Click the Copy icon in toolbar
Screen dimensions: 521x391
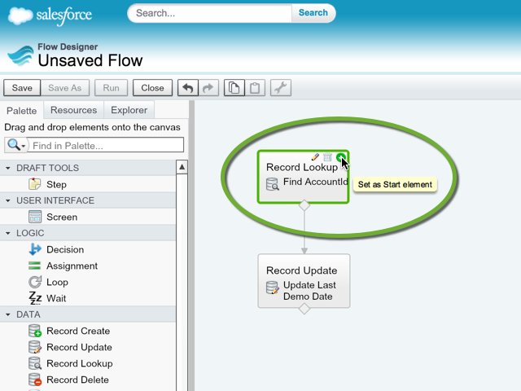[234, 88]
